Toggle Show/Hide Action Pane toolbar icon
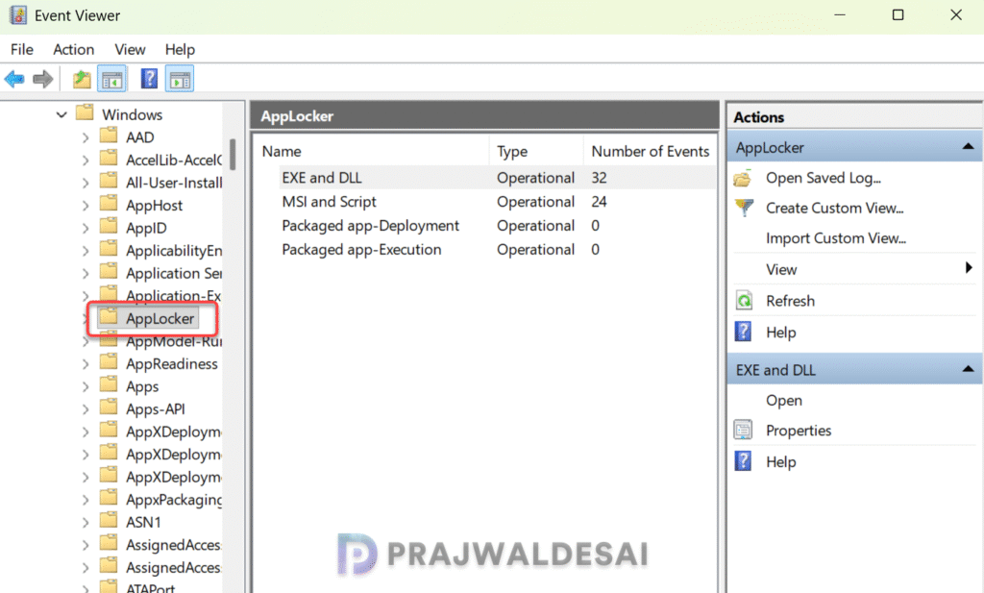 tap(180, 79)
